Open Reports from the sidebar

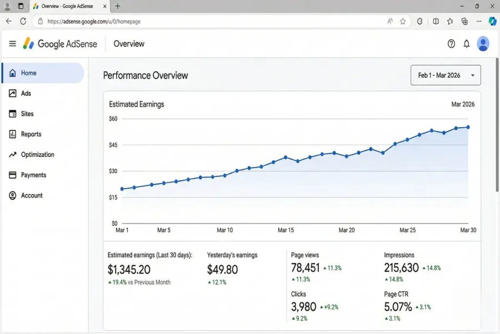[31, 134]
